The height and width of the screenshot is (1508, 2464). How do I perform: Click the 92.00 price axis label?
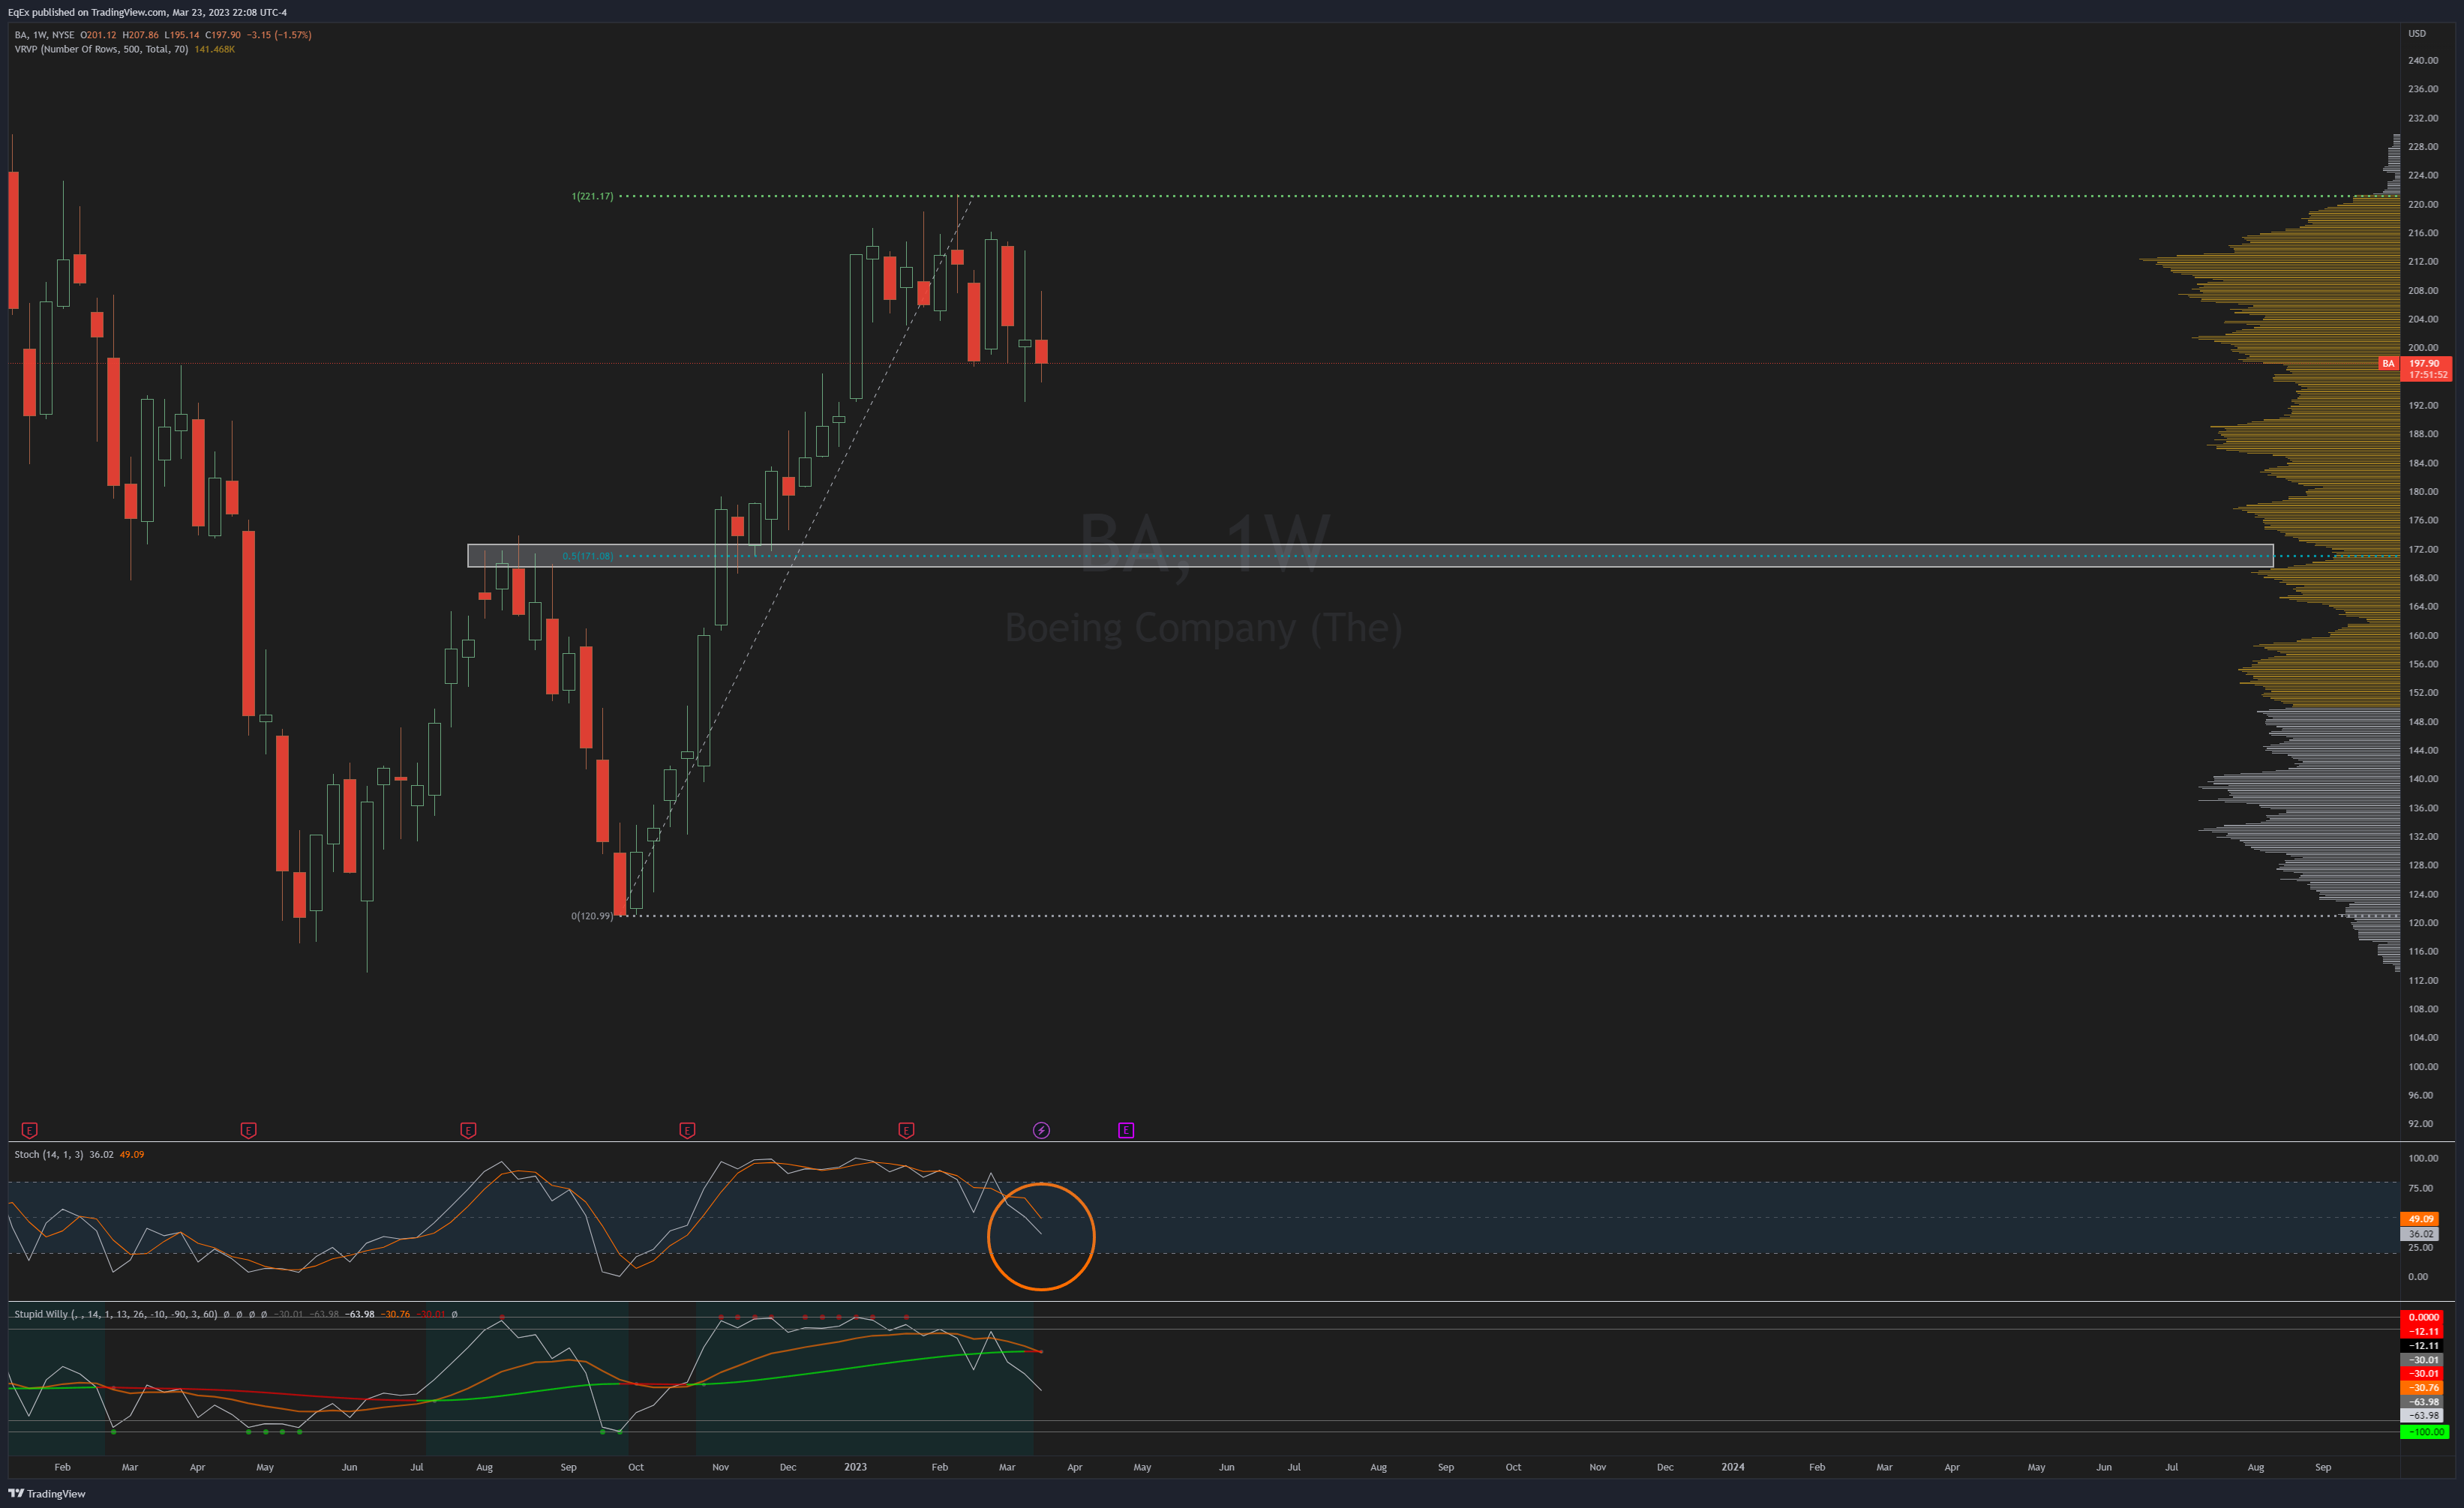click(x=2421, y=1123)
